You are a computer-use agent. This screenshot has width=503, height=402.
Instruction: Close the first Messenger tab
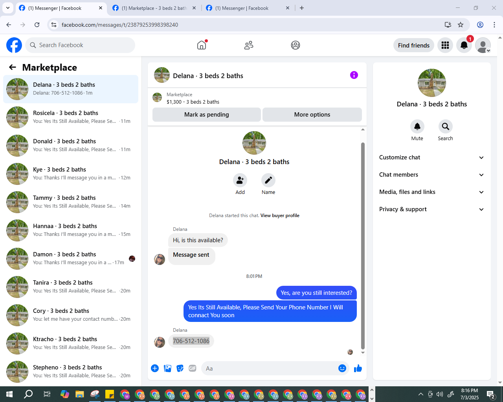tap(101, 8)
